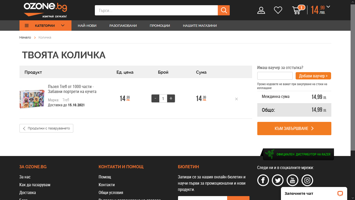Viewport: 355px width, 200px height.
Task: Open the Промоции menu item
Action: [x=160, y=26]
